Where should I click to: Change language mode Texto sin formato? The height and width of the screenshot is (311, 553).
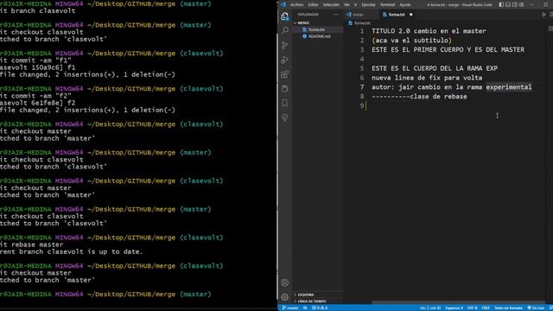point(508,308)
